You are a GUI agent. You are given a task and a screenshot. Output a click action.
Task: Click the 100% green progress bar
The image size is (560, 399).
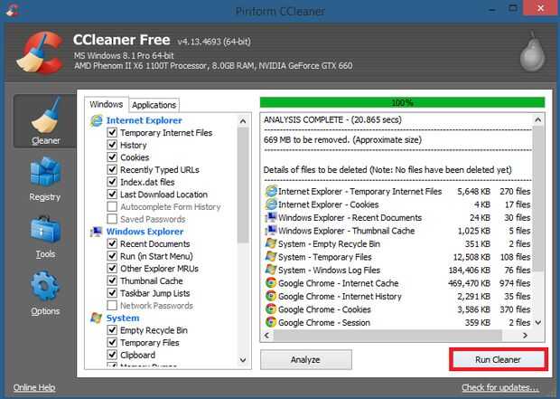coord(403,103)
